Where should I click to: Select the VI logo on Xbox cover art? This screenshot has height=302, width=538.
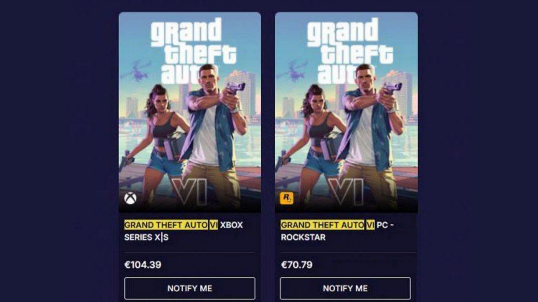189,192
